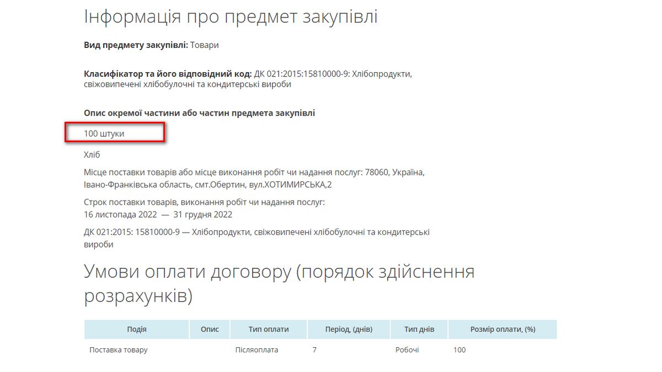Select the "Товари" value text
The width and height of the screenshot is (662, 372).
[205, 45]
